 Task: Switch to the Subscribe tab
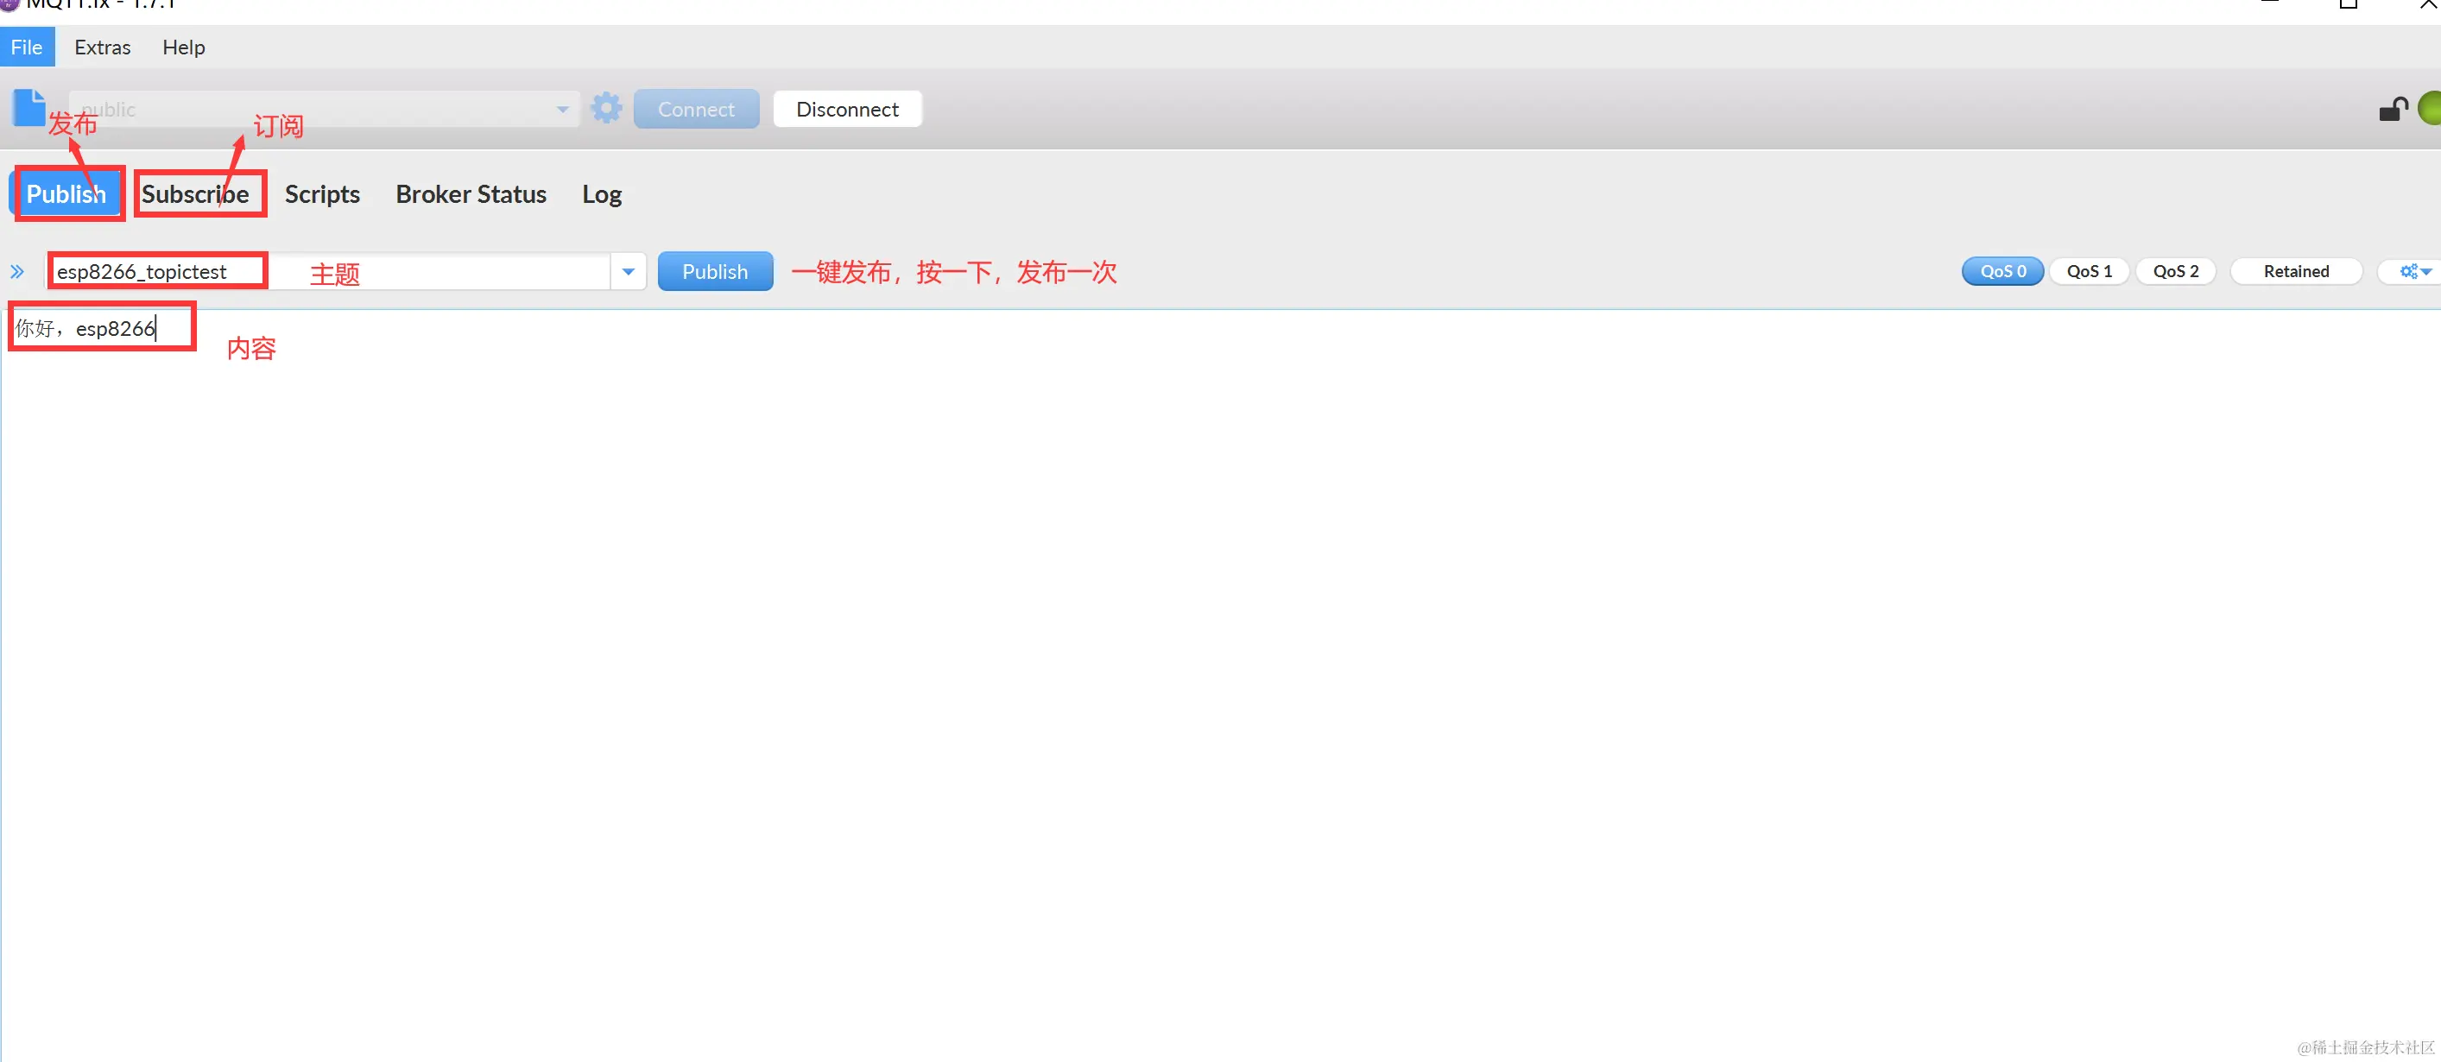pos(195,193)
